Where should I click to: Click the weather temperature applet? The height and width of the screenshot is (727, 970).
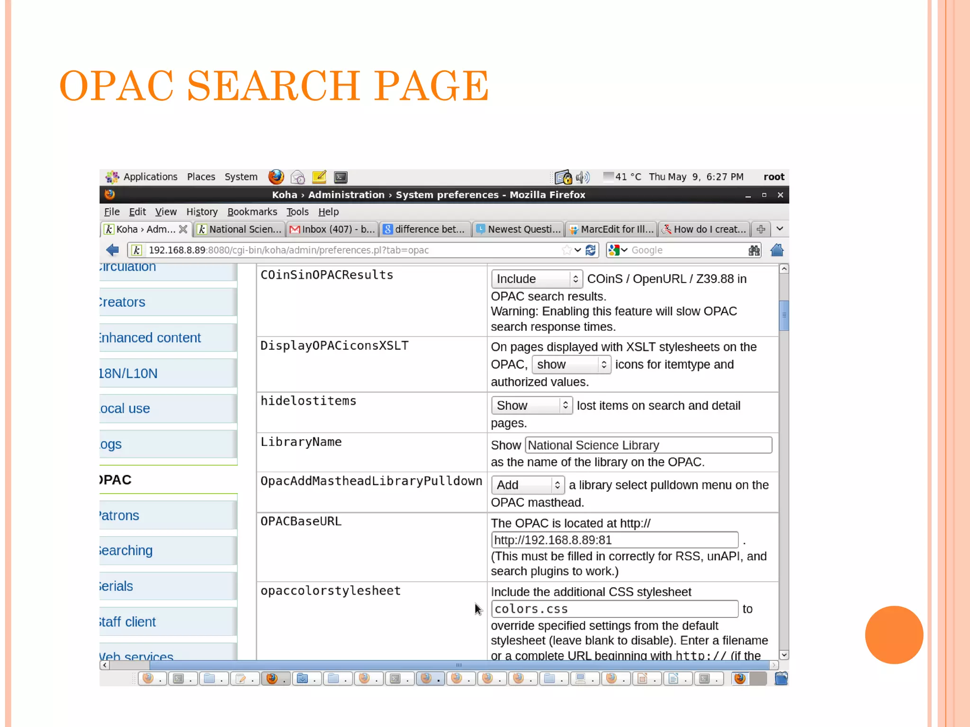(622, 177)
